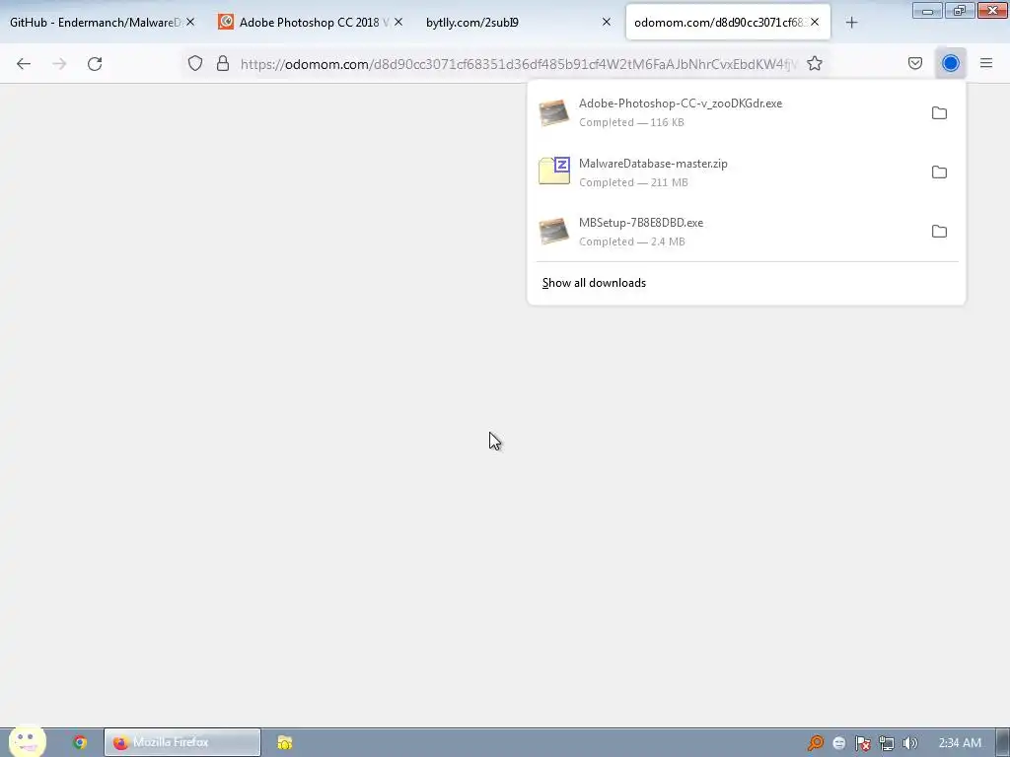Open the tracking protection shield icon
This screenshot has height=757, width=1010.
195,63
